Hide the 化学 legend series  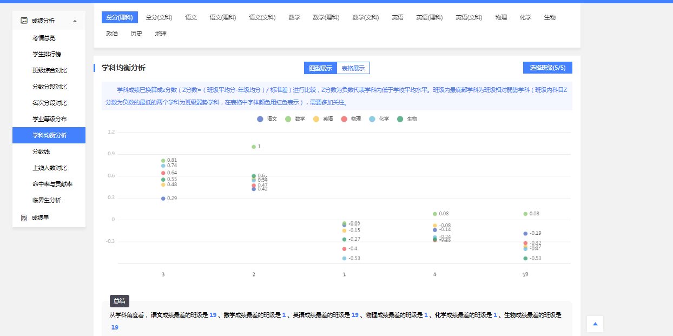[379, 119]
